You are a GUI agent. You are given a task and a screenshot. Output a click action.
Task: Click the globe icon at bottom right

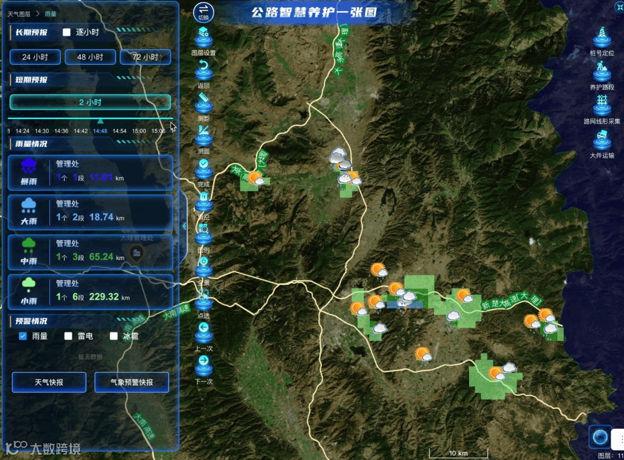(600, 437)
